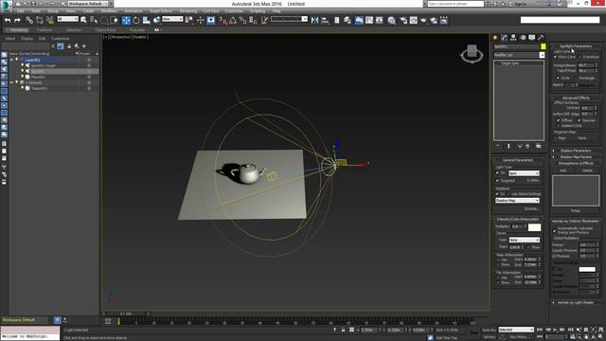Open the Workspace Default dropdown
606x341 pixels.
(90, 4)
